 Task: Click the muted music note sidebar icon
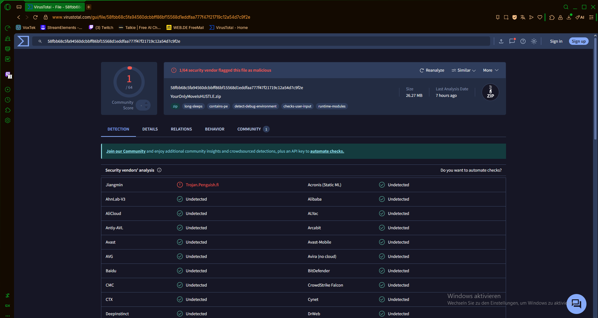coord(8,296)
